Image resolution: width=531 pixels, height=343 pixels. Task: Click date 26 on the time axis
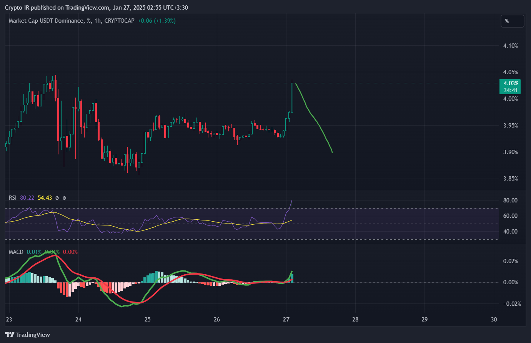(217, 320)
